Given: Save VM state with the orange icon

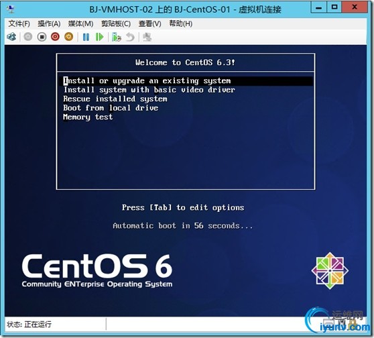Looking at the screenshot, I should [68, 37].
